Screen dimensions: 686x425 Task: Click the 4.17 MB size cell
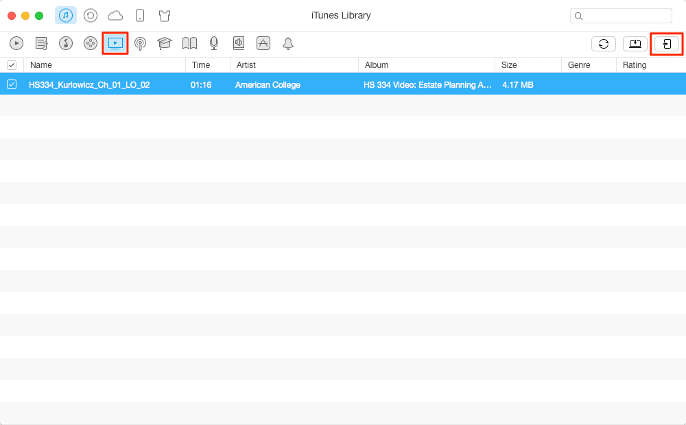(518, 85)
